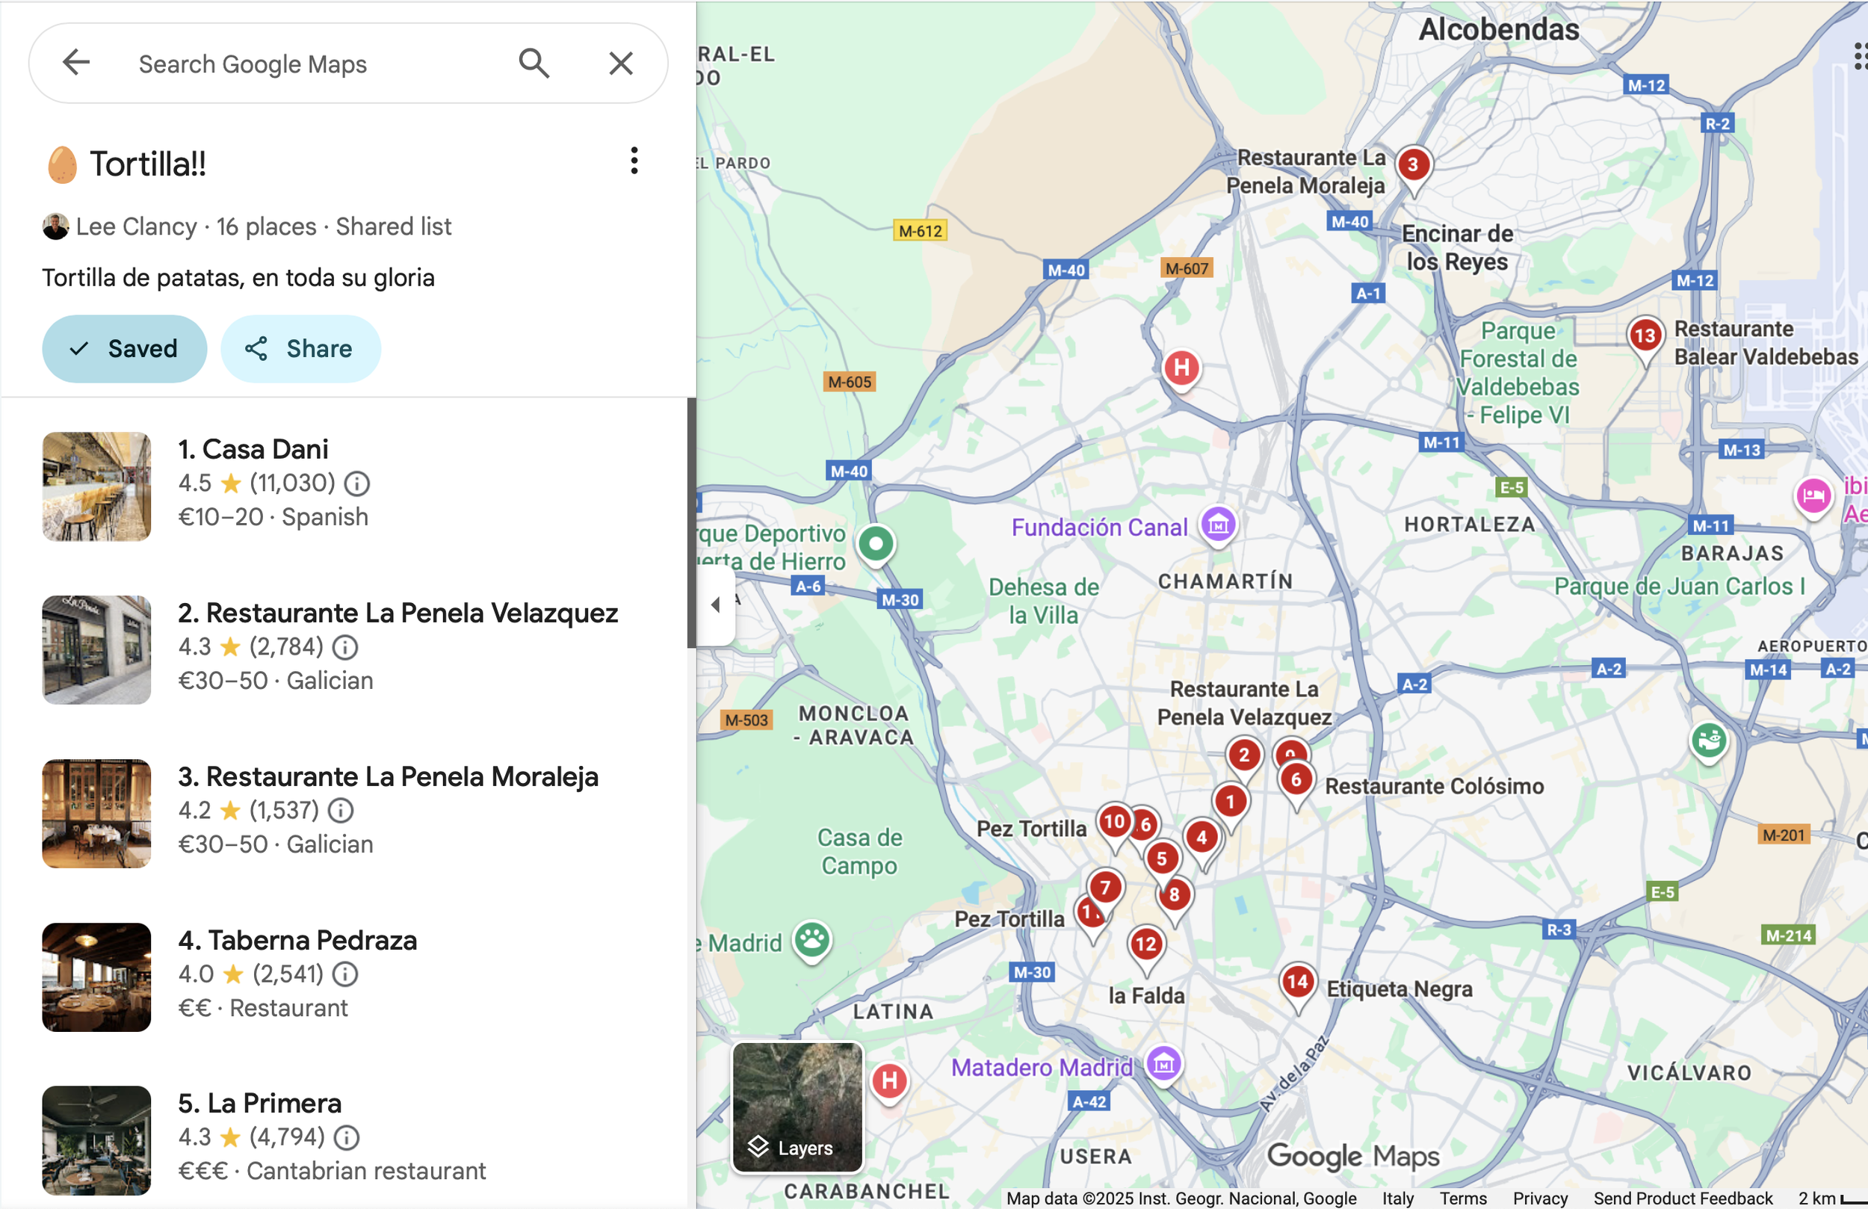Open Google apps grid icon
The height and width of the screenshot is (1209, 1868).
pyautogui.click(x=1858, y=57)
